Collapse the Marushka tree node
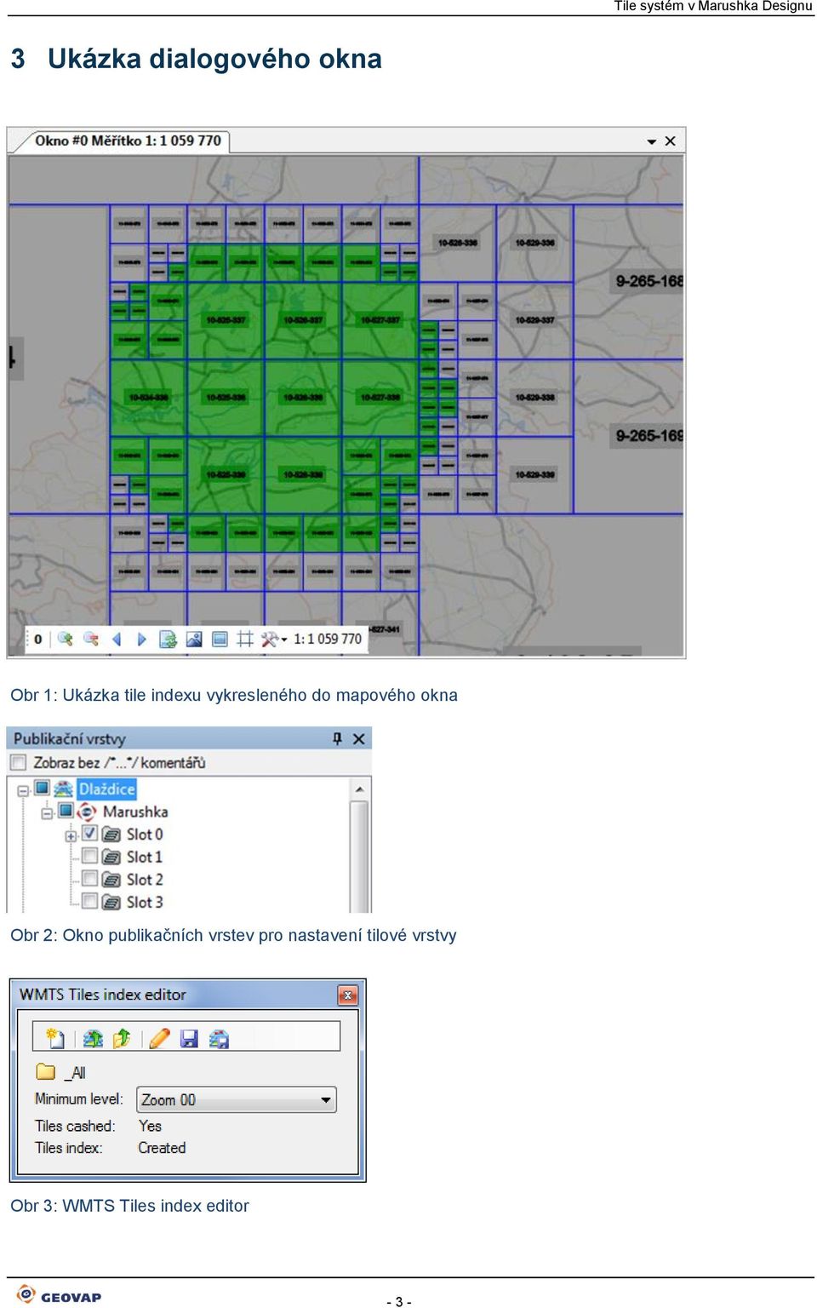Screen dimensions: 817x1308 point(47,812)
